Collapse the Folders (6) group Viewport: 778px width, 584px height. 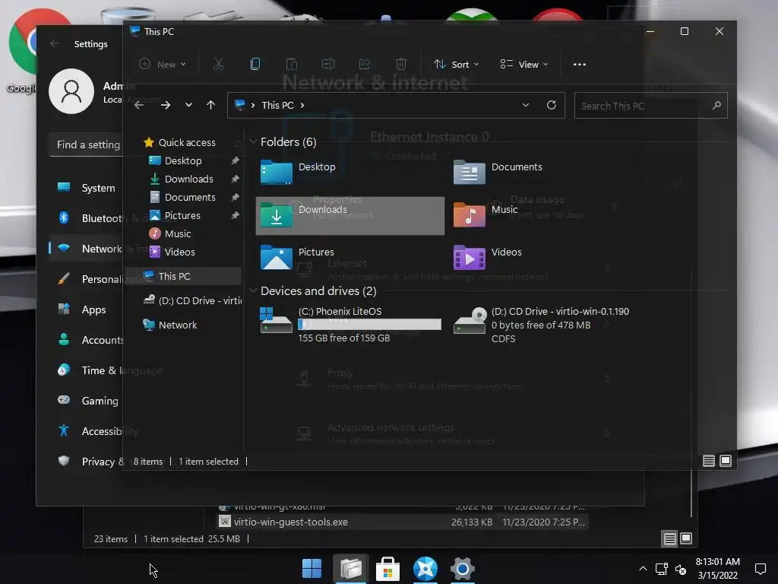[253, 141]
